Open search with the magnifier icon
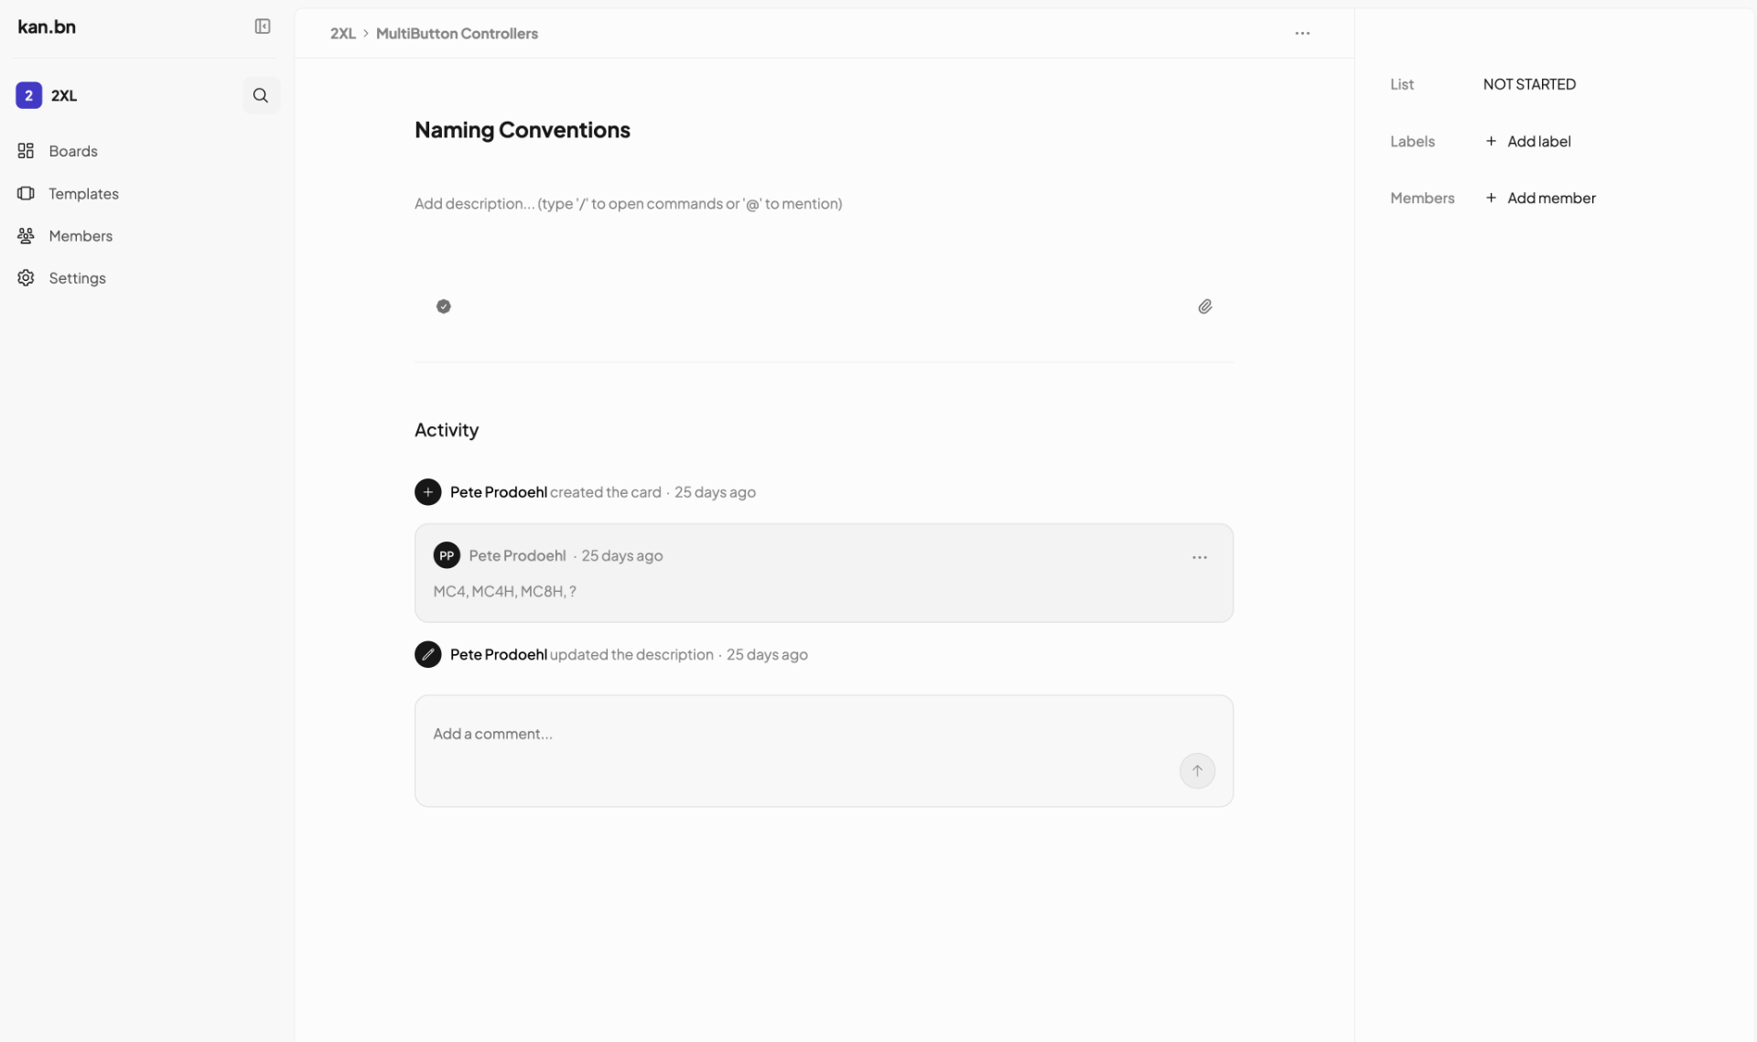Image resolution: width=1757 pixels, height=1042 pixels. coord(261,95)
